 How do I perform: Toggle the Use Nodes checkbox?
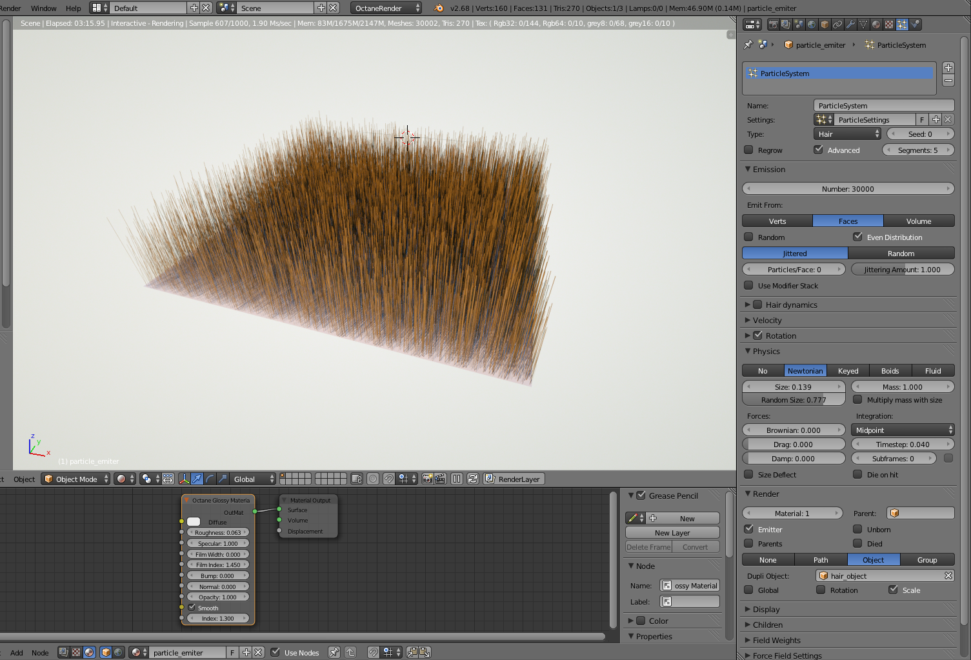click(275, 652)
